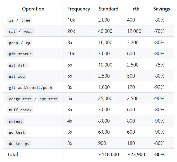
Task: Click the ~118,000 total Standard value
Action: click(x=108, y=155)
